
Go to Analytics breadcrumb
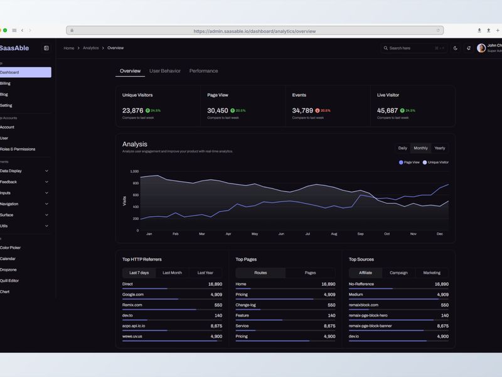(91, 48)
